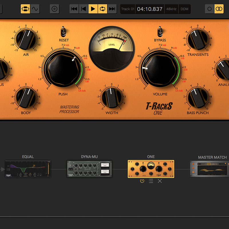Jump to the first track with rewind
This screenshot has width=229, height=229.
pyautogui.click(x=74, y=9)
